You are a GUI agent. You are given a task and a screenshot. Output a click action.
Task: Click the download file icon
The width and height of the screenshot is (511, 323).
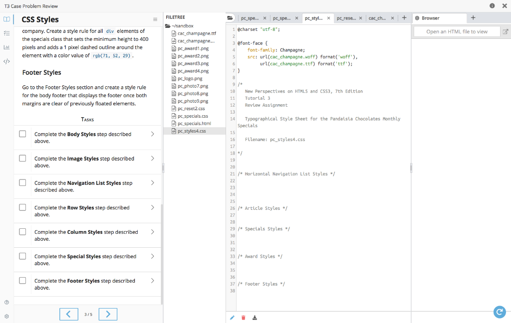pos(255,318)
